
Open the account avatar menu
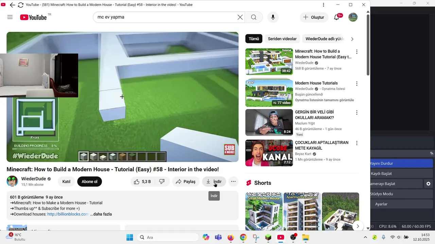tap(353, 17)
